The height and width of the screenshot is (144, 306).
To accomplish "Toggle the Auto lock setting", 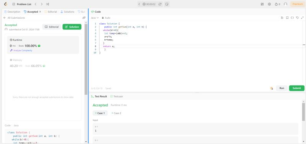I will point(106,18).
